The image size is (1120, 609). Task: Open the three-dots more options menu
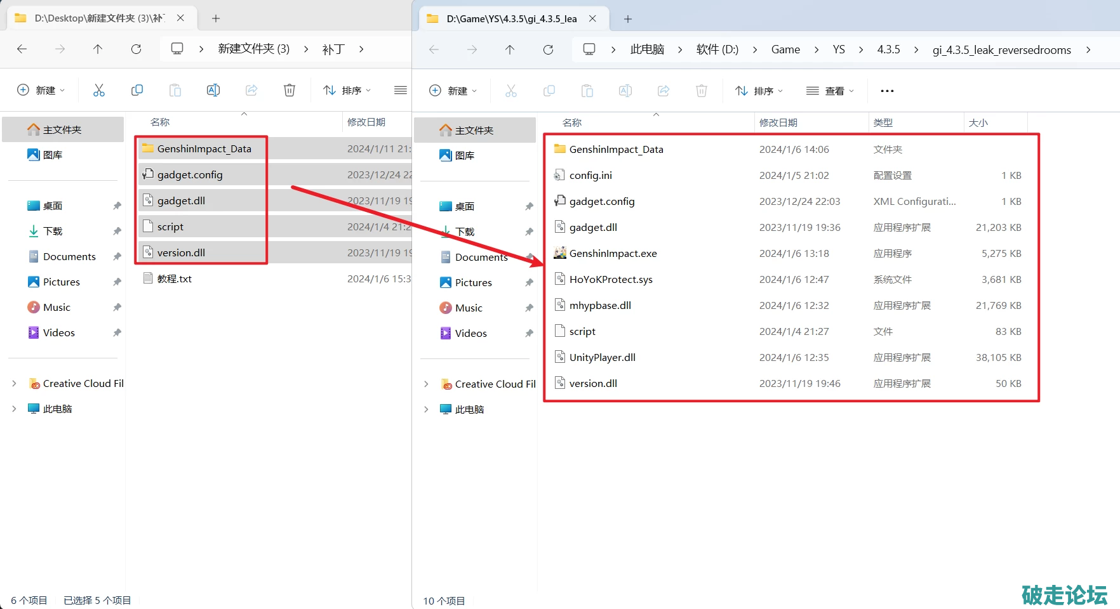click(x=887, y=91)
